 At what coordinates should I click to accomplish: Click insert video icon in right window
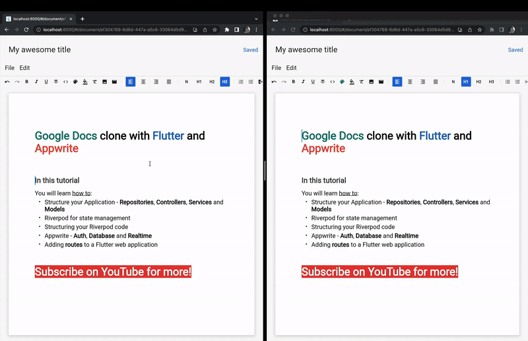coord(381,82)
